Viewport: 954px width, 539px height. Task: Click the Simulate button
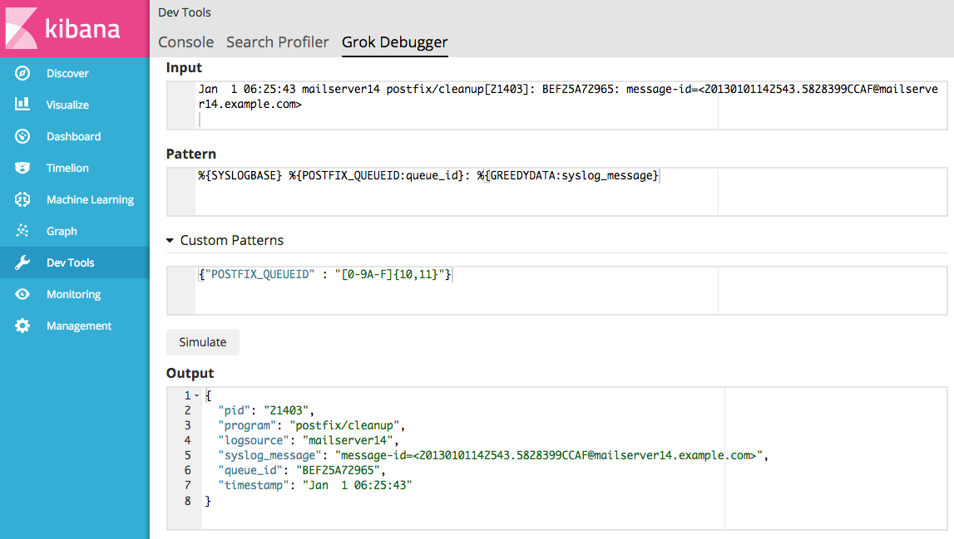[x=202, y=341]
